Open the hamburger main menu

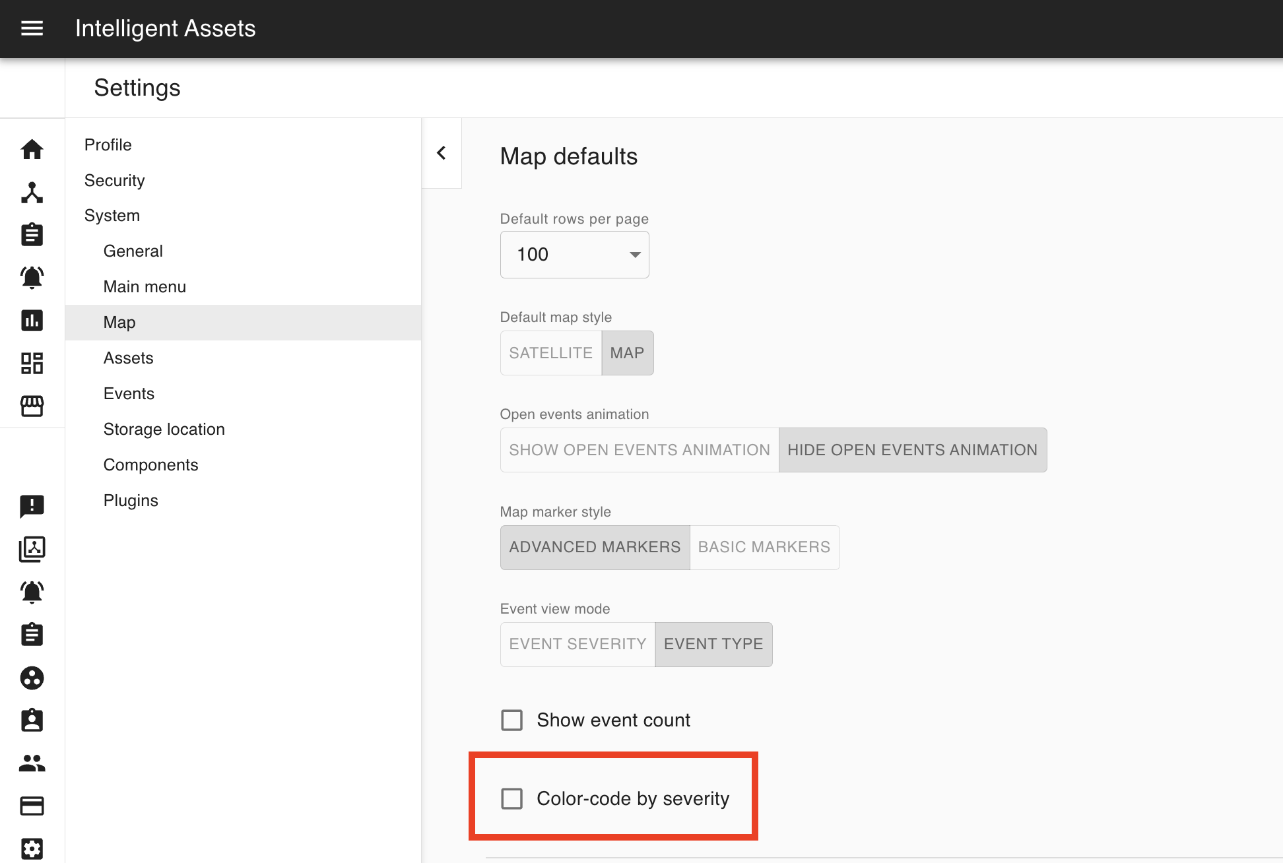pyautogui.click(x=32, y=28)
